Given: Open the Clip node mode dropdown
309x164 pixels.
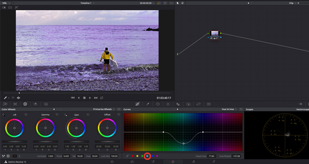Looking at the screenshot, I should coord(293,3).
